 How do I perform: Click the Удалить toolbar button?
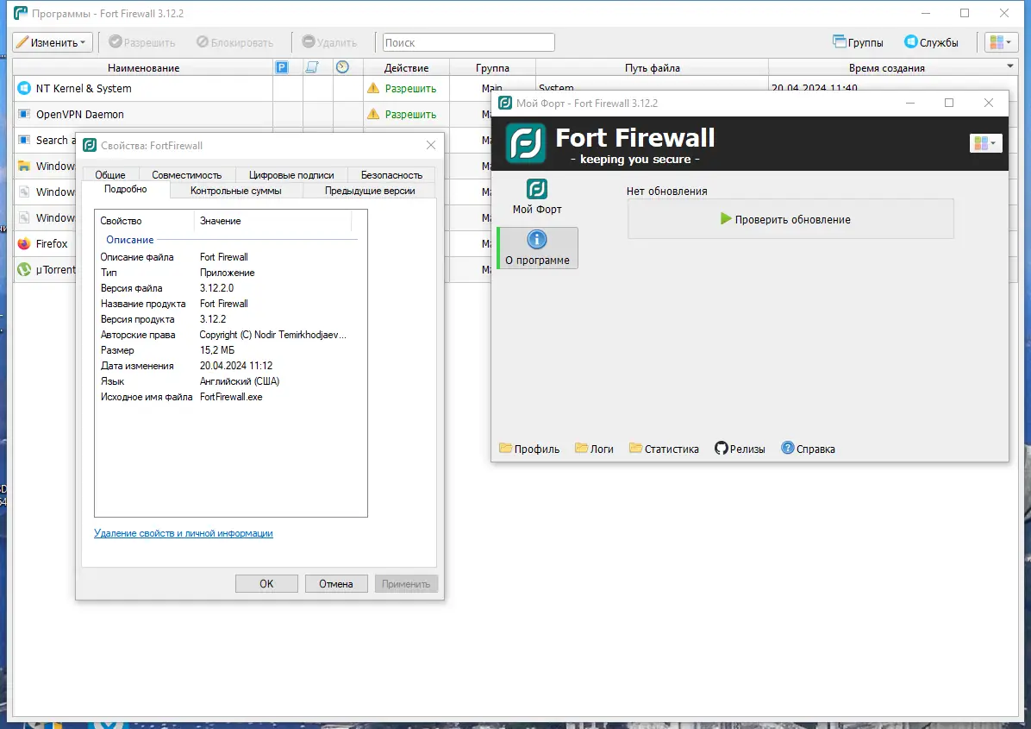click(x=329, y=43)
